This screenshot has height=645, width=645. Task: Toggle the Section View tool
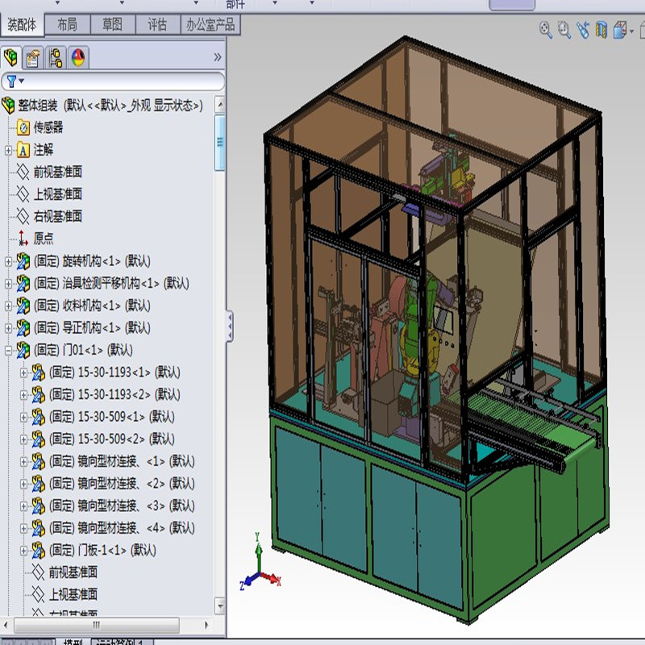(601, 28)
